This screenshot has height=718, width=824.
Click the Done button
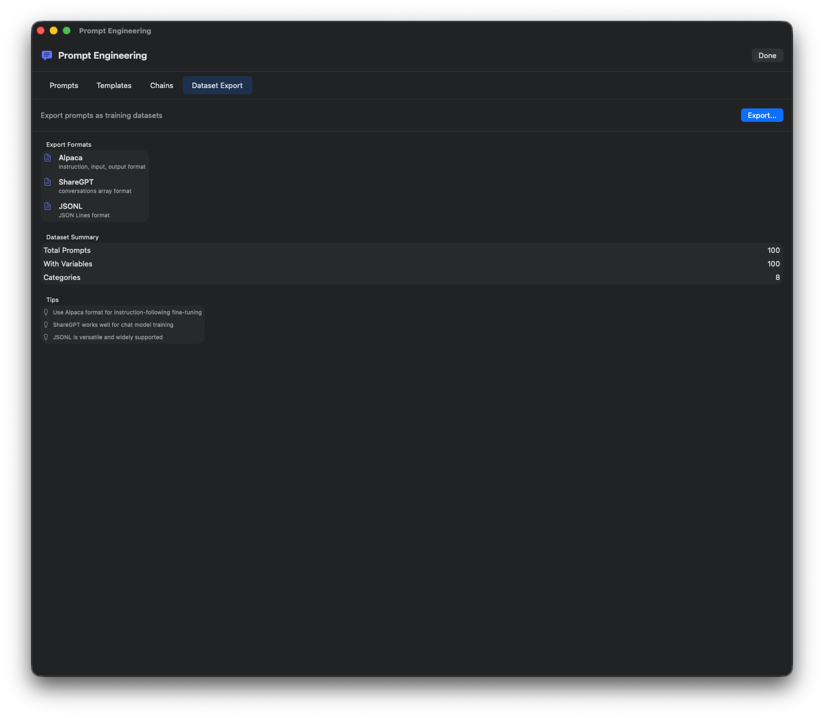pyautogui.click(x=767, y=55)
